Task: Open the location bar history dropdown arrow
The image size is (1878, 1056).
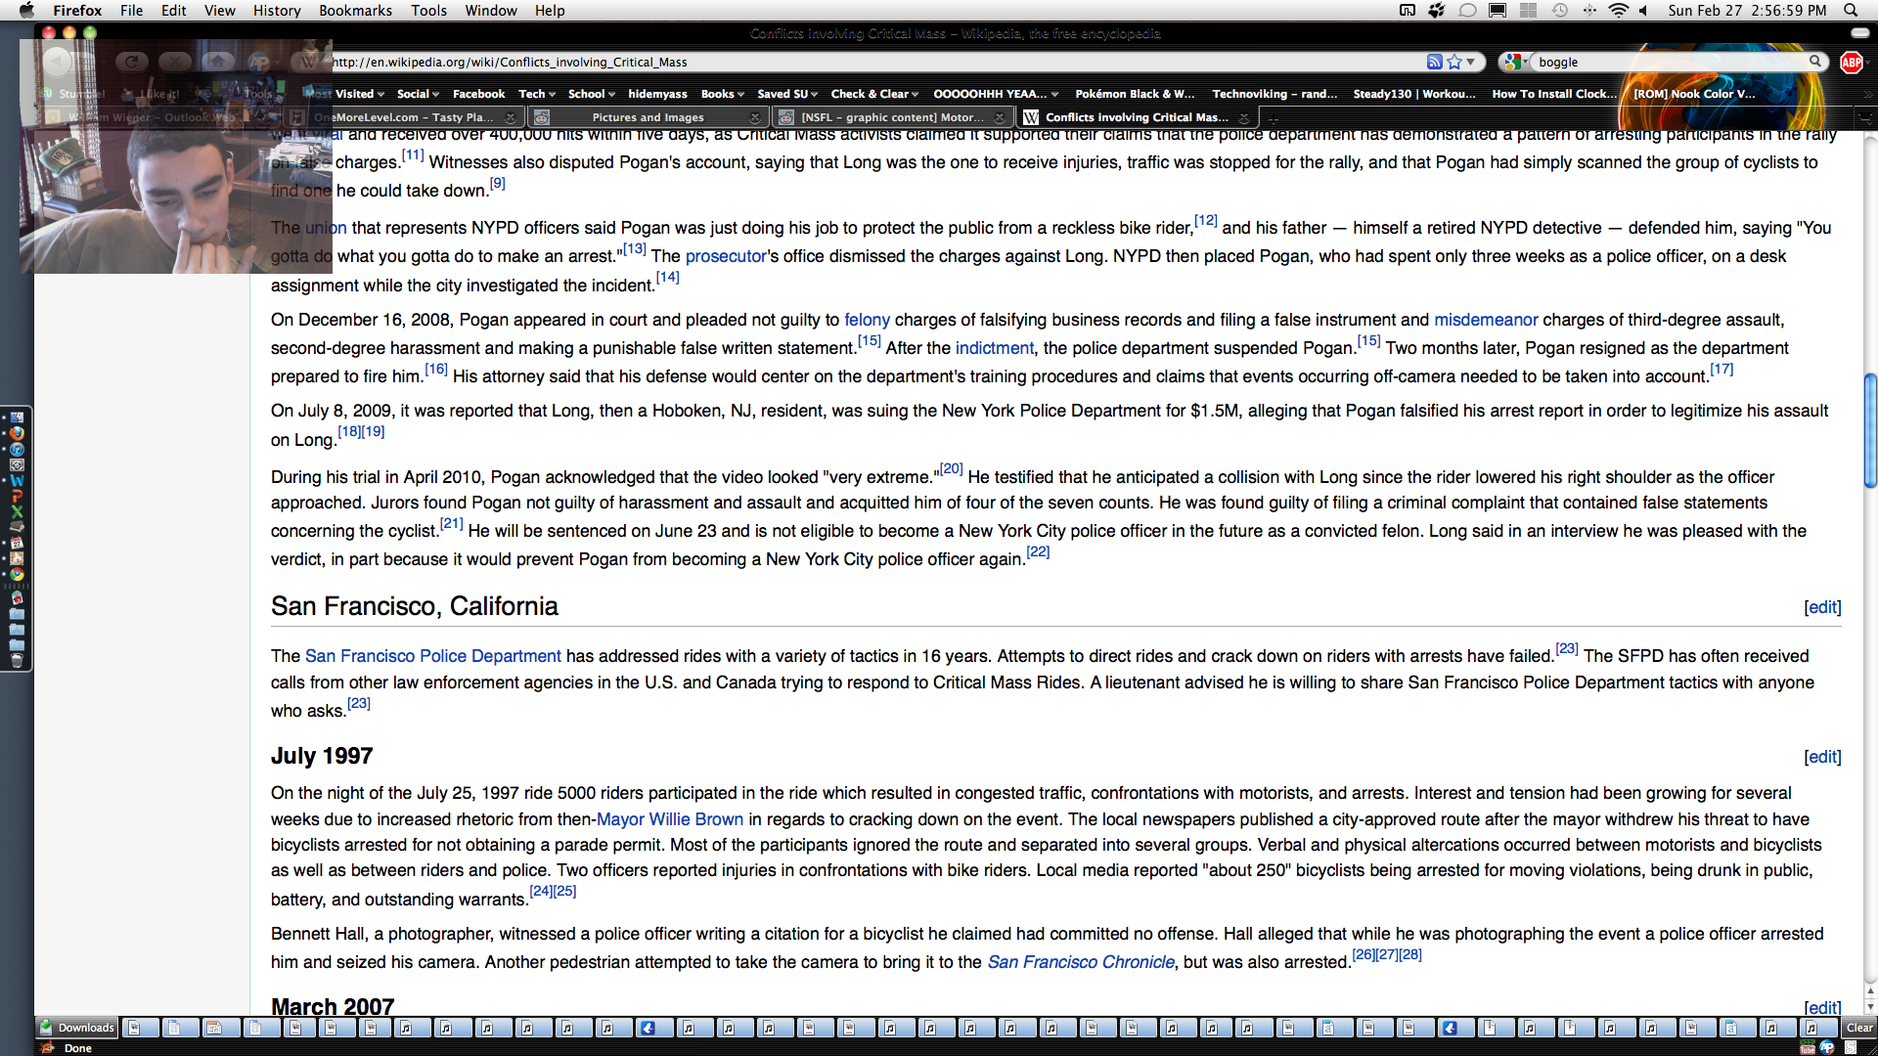Action: point(1471,62)
